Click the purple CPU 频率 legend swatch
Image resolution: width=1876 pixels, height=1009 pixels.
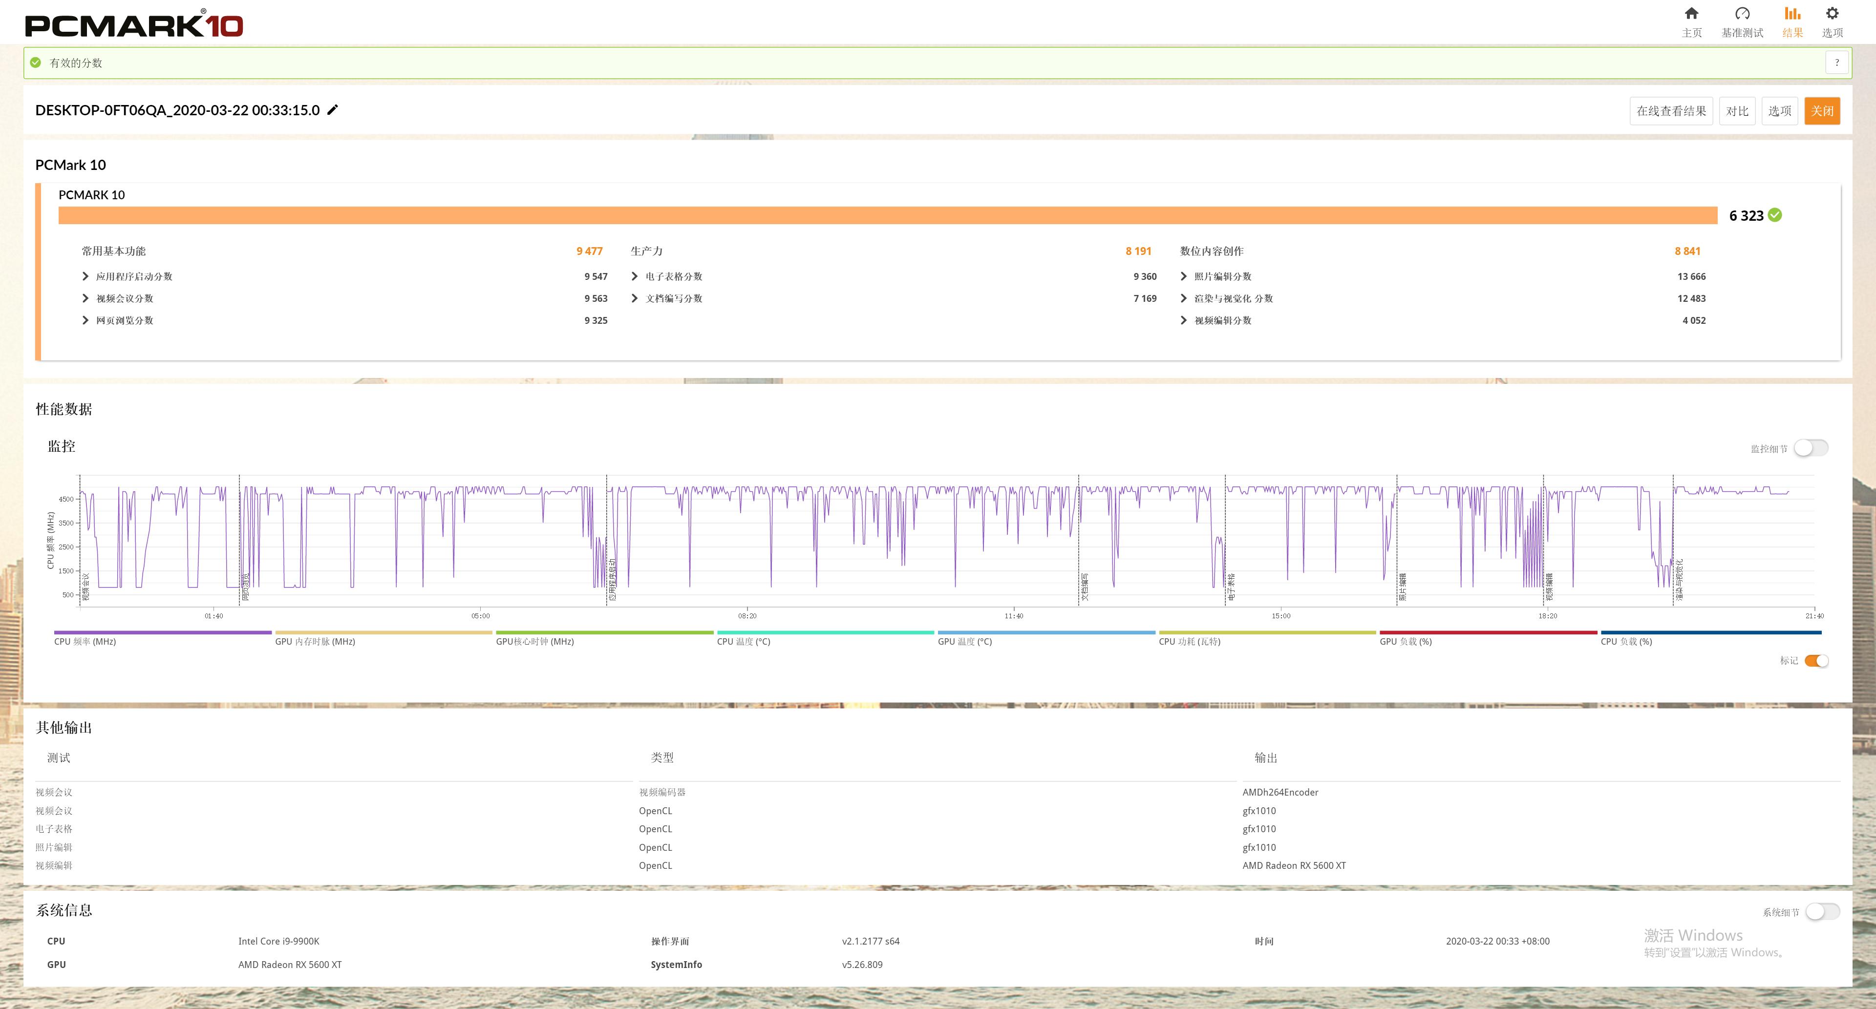tap(162, 632)
